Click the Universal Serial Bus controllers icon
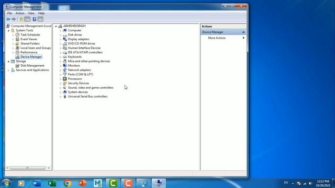 pos(65,97)
